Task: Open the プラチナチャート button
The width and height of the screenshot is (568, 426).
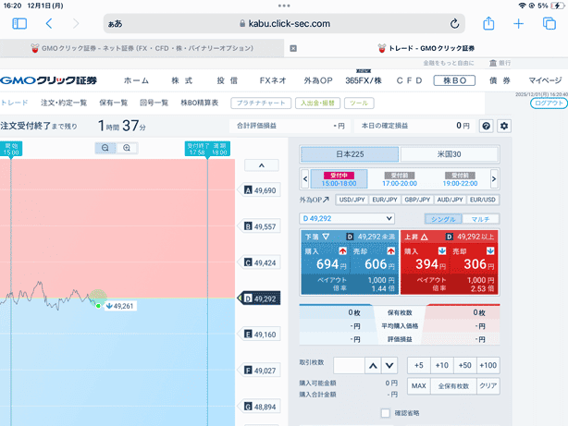Action: pyautogui.click(x=261, y=103)
